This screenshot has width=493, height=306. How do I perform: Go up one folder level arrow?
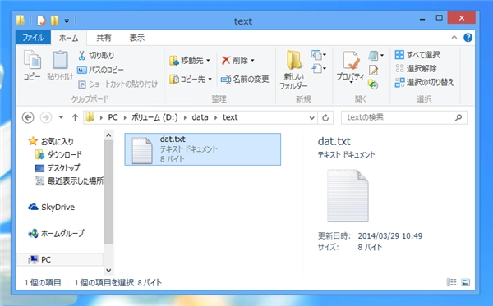[75, 117]
